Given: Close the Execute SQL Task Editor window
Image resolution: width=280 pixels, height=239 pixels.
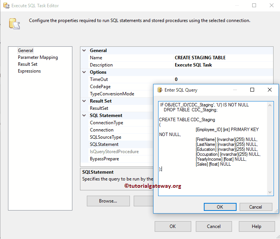Looking at the screenshot, I should pyautogui.click(x=271, y=6).
